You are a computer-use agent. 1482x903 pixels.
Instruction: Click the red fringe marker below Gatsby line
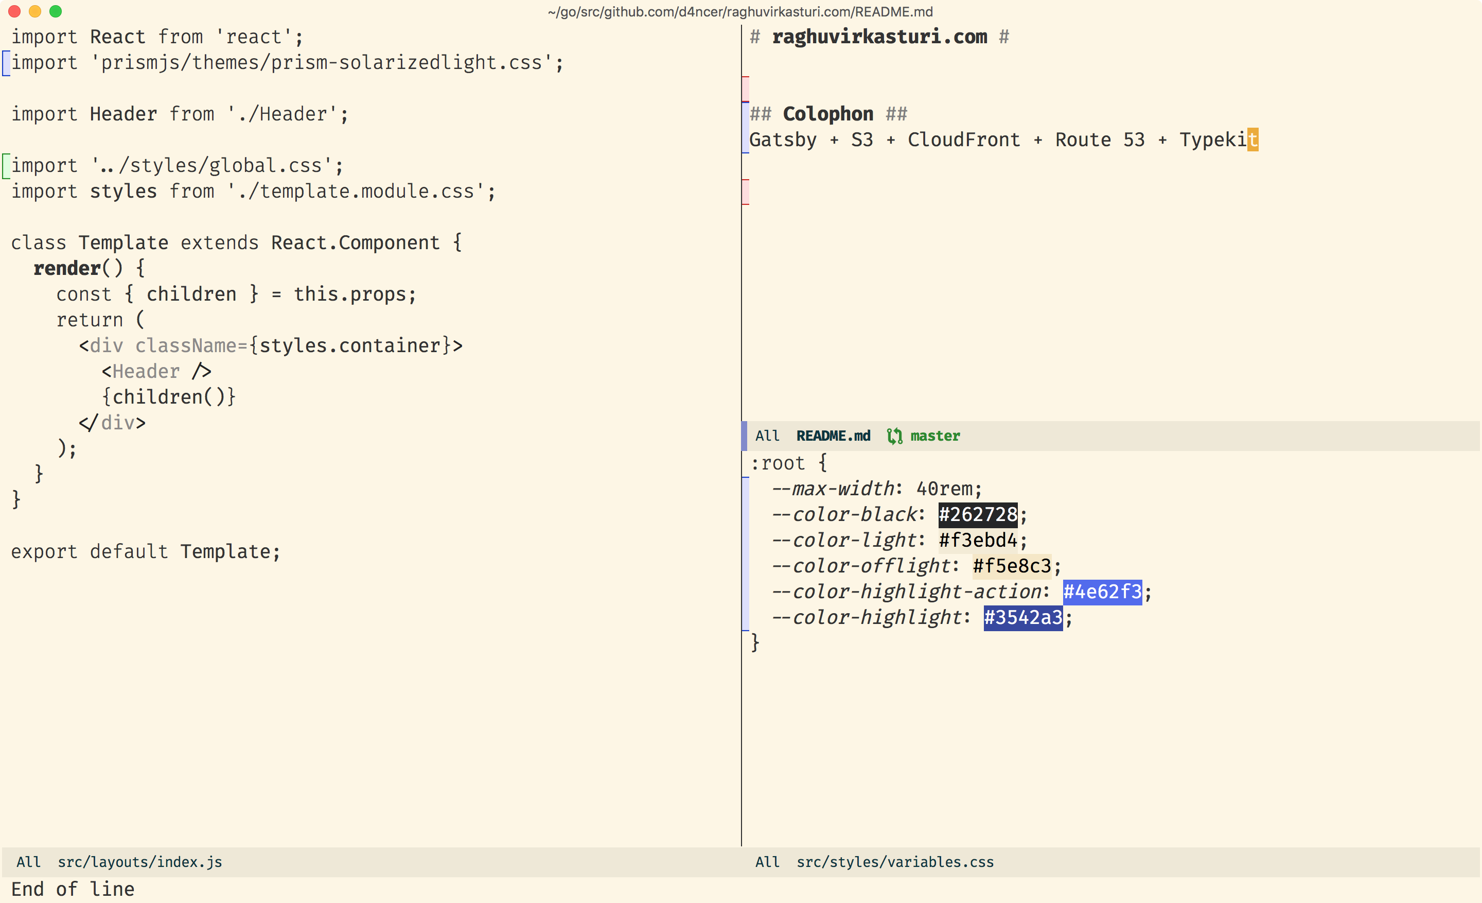click(x=745, y=192)
